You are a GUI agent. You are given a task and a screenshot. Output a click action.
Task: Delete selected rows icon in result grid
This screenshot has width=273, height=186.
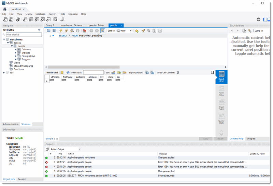[x=125, y=72]
